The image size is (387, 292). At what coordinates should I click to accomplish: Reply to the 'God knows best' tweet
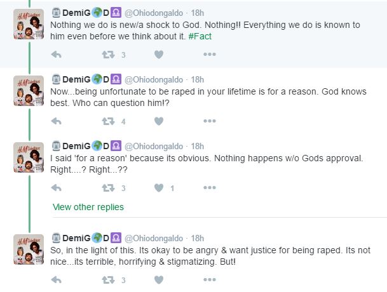point(56,121)
